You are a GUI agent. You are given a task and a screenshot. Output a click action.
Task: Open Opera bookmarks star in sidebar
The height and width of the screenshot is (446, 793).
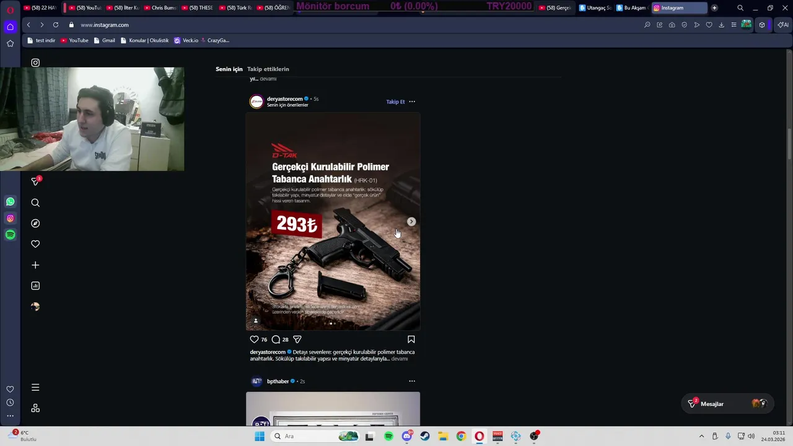tap(10, 43)
